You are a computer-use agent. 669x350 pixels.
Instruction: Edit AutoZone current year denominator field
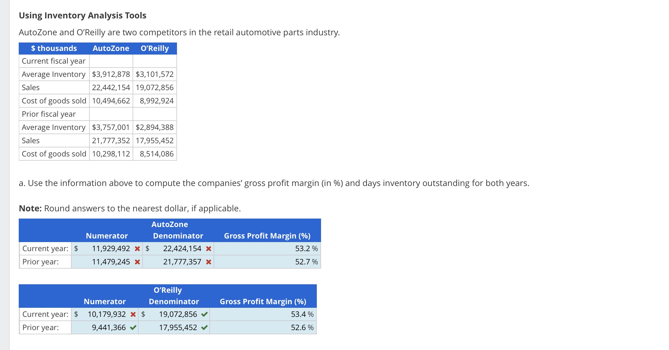pos(182,249)
